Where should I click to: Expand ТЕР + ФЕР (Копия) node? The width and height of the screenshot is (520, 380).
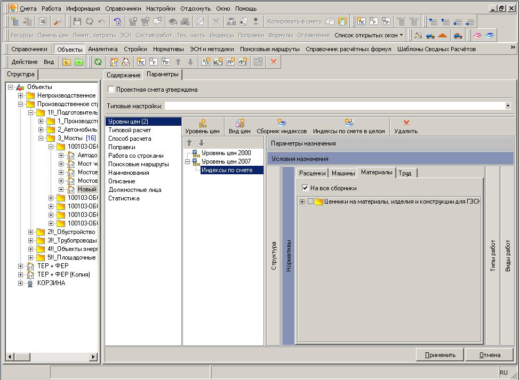tap(21, 274)
